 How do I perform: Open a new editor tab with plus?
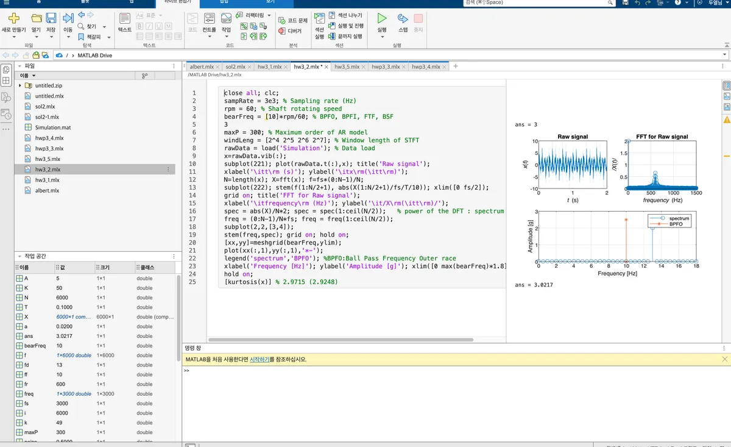[456, 66]
